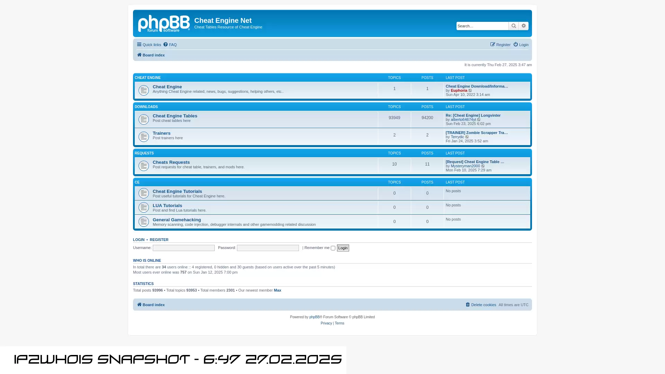Click Login in the top navigation
665x374 pixels.
(521, 45)
